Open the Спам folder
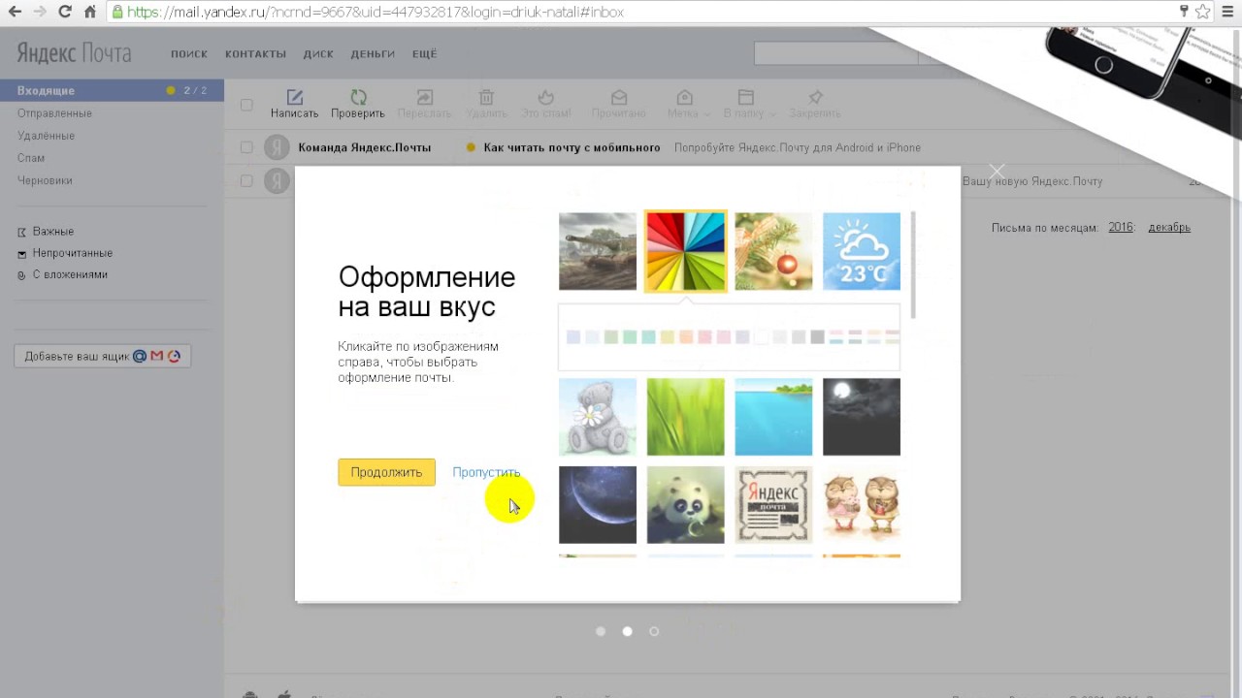 click(31, 158)
